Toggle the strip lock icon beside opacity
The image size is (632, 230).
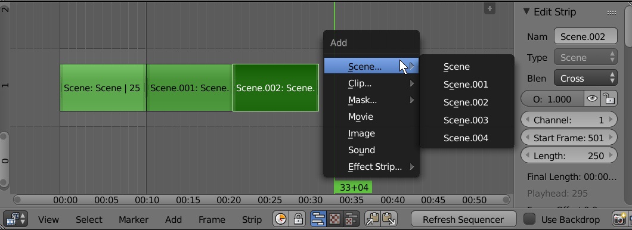tap(609, 99)
